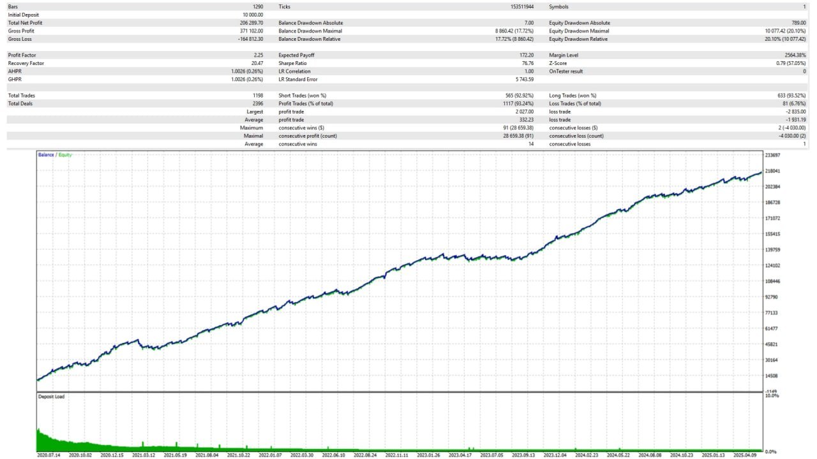Click the "Deposit Load" chart label
Image resolution: width=817 pixels, height=459 pixels.
pyautogui.click(x=51, y=397)
